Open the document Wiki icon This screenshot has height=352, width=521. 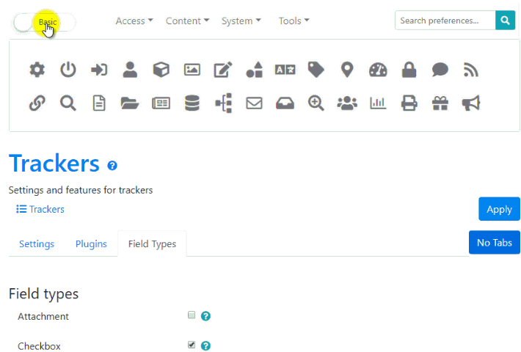(99, 103)
